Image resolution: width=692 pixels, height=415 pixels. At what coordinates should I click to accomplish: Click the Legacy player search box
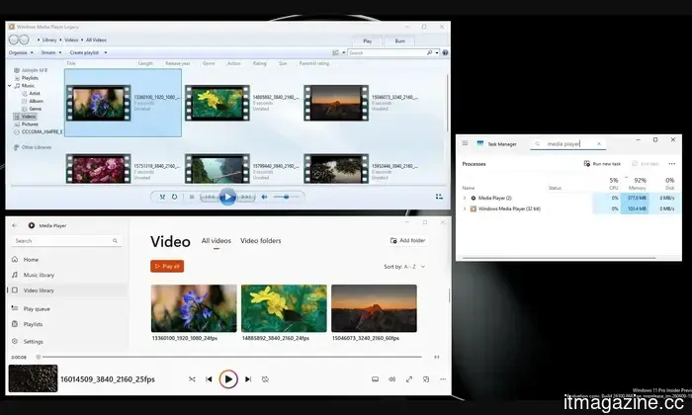(x=387, y=53)
